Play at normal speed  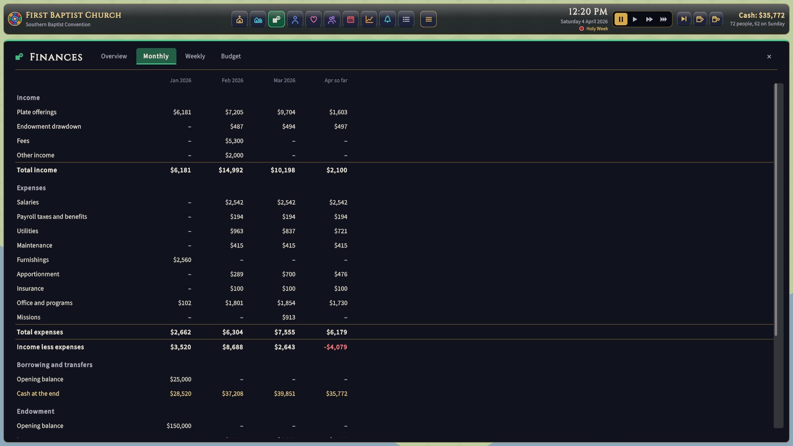click(x=635, y=19)
